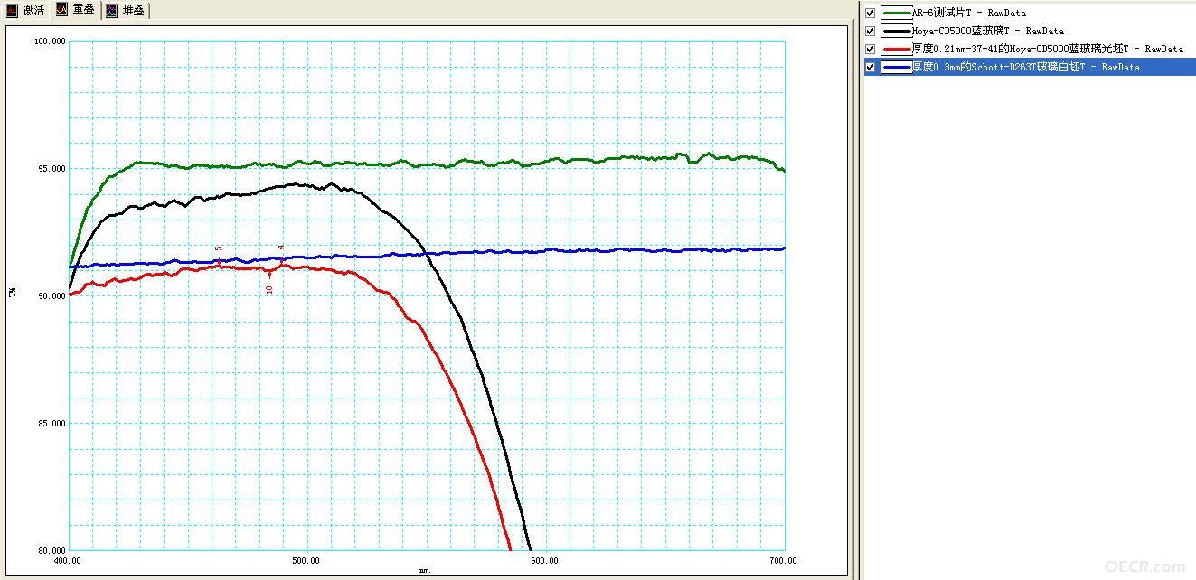
Task: Click the blue line swatch for Schott-D263T
Action: coord(897,67)
